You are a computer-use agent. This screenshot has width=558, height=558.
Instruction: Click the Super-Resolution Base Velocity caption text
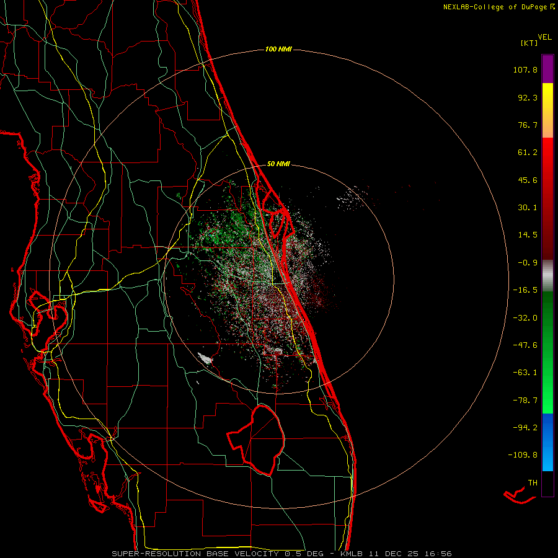[281, 553]
